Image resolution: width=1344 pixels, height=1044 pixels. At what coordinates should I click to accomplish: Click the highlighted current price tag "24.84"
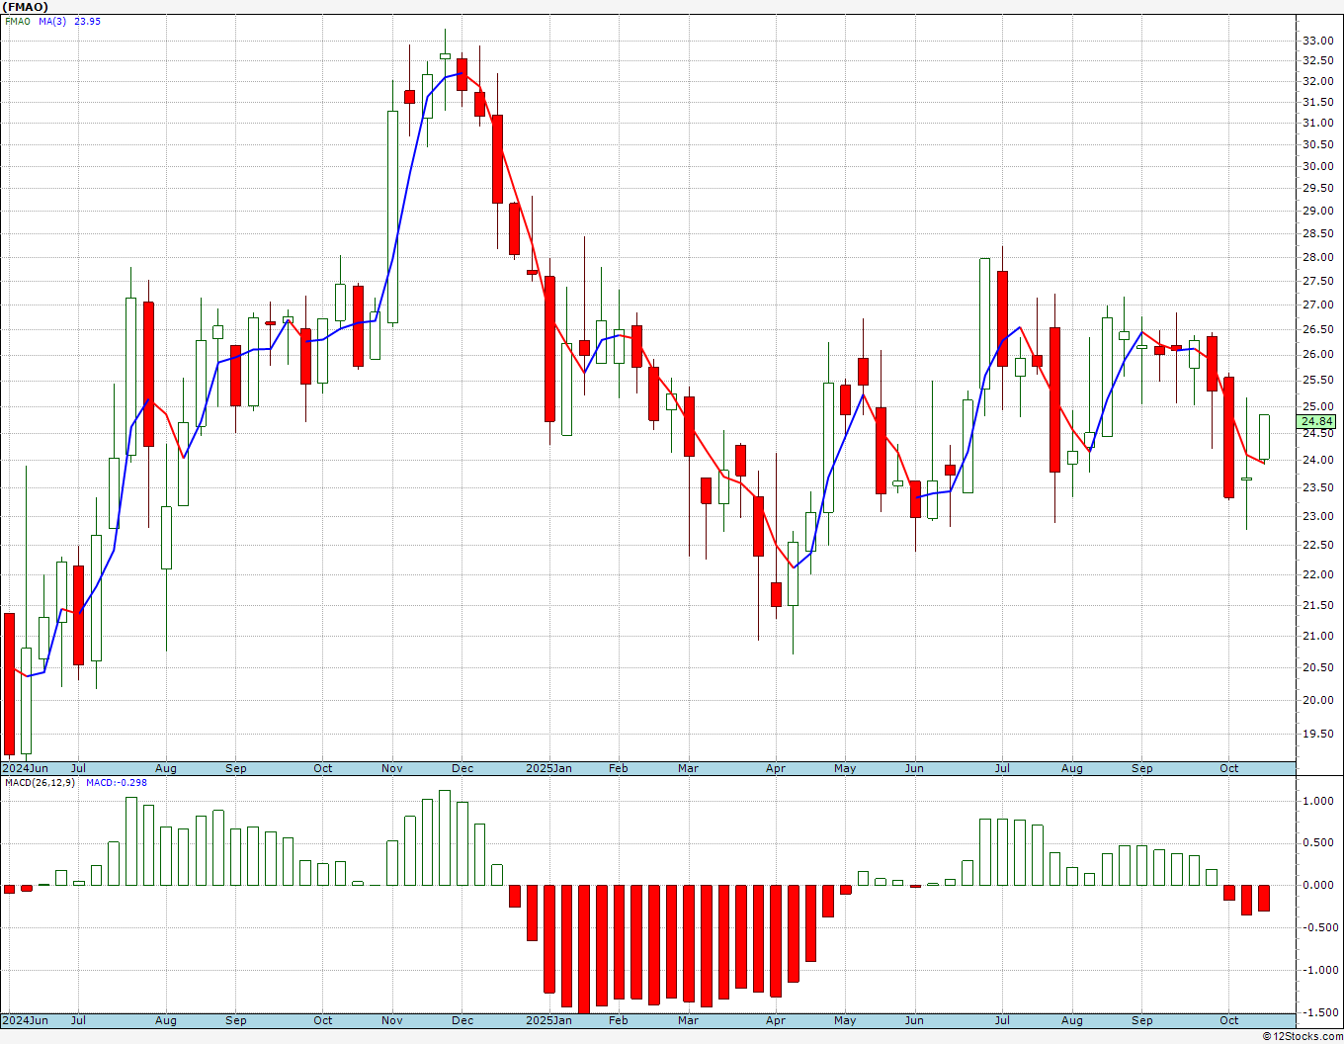(x=1317, y=421)
